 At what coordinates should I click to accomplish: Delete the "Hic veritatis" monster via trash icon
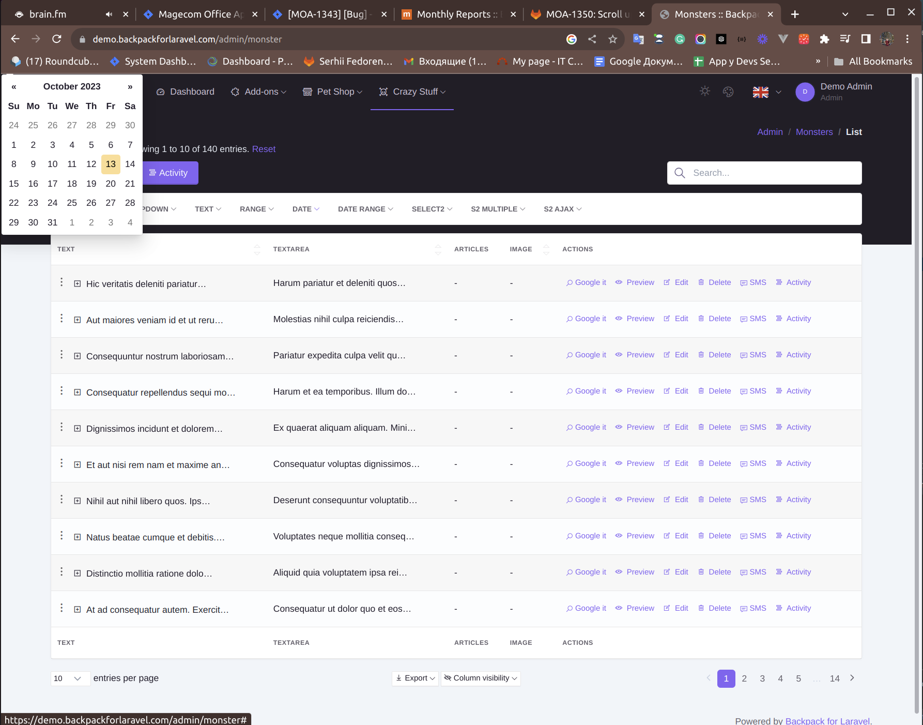(x=701, y=282)
